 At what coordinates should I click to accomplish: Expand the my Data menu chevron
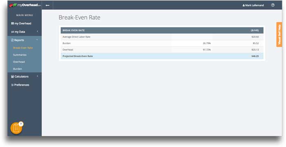(38, 31)
